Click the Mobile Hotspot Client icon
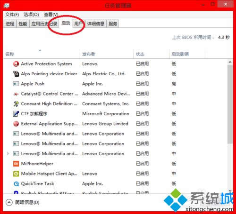236x214 pixels. pyautogui.click(x=16, y=174)
